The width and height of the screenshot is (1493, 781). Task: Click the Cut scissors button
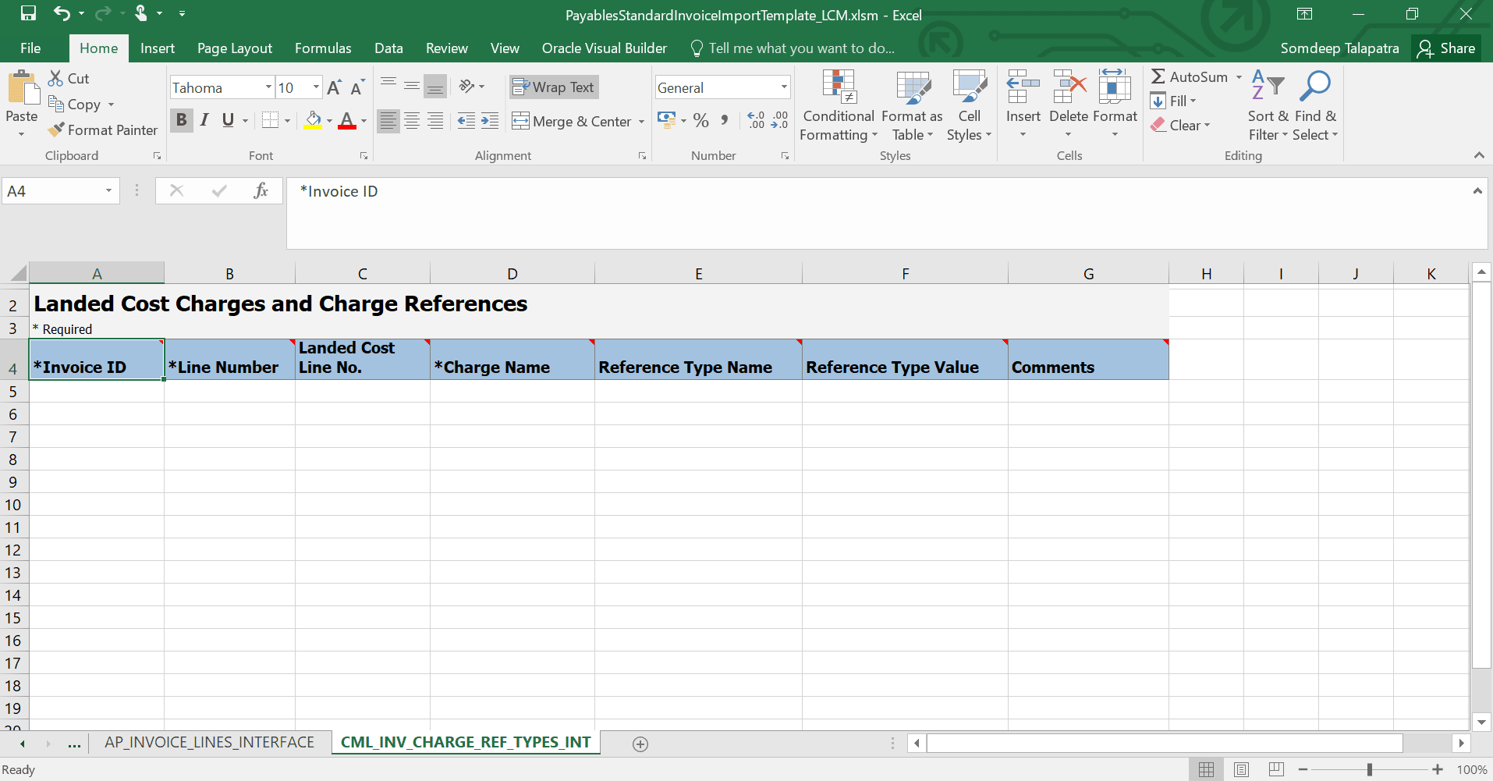(68, 78)
